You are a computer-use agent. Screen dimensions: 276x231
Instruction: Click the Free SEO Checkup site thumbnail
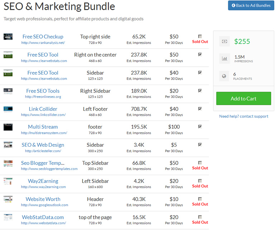click(8, 37)
